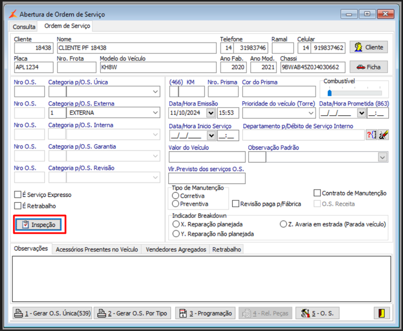Switch to Vendedores Agregados tab

click(176, 250)
